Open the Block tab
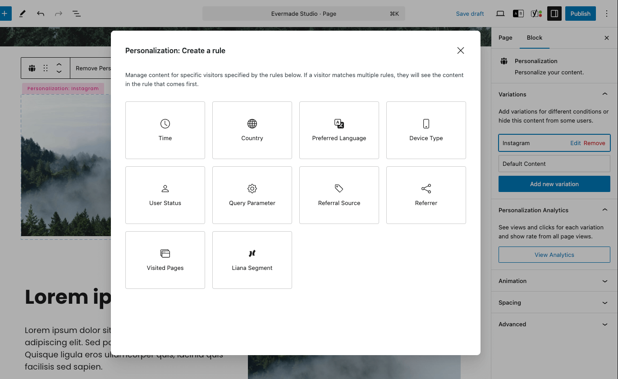The image size is (618, 379). [535, 38]
